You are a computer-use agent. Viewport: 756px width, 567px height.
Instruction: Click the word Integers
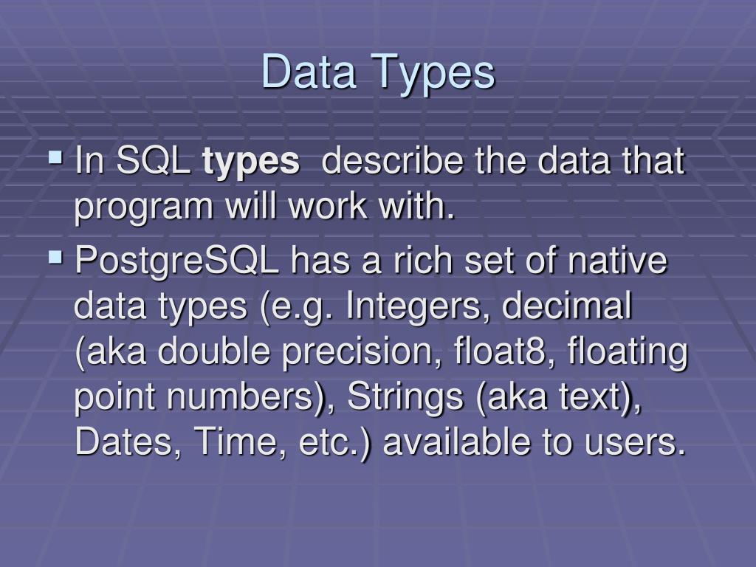[414, 307]
